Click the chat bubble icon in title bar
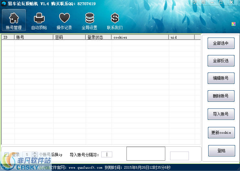The width and height of the screenshot is (240, 171). 194,2
